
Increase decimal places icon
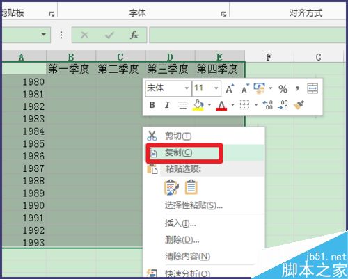pyautogui.click(x=267, y=105)
